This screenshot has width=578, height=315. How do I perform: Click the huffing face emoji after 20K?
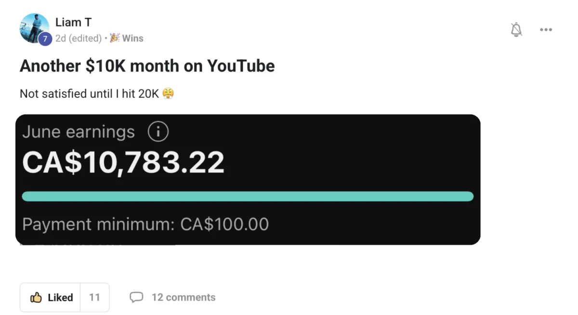pos(168,93)
